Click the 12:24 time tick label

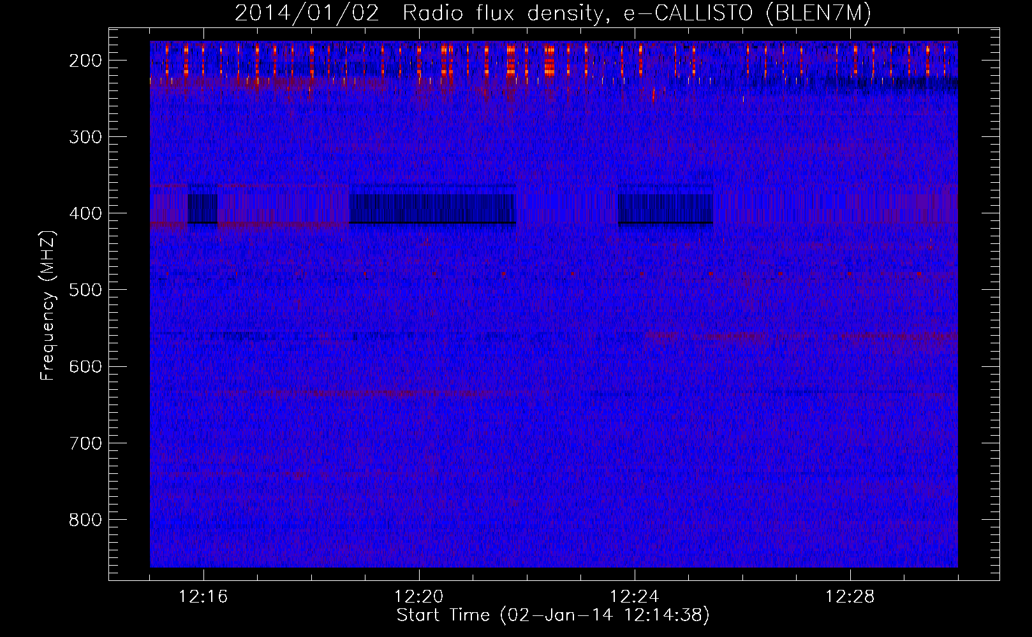(x=635, y=597)
